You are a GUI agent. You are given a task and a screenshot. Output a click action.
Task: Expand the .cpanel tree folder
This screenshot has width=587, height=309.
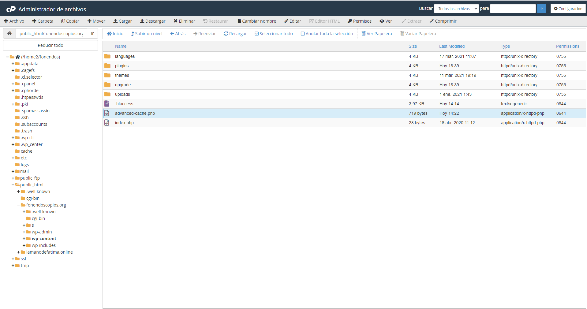point(13,84)
